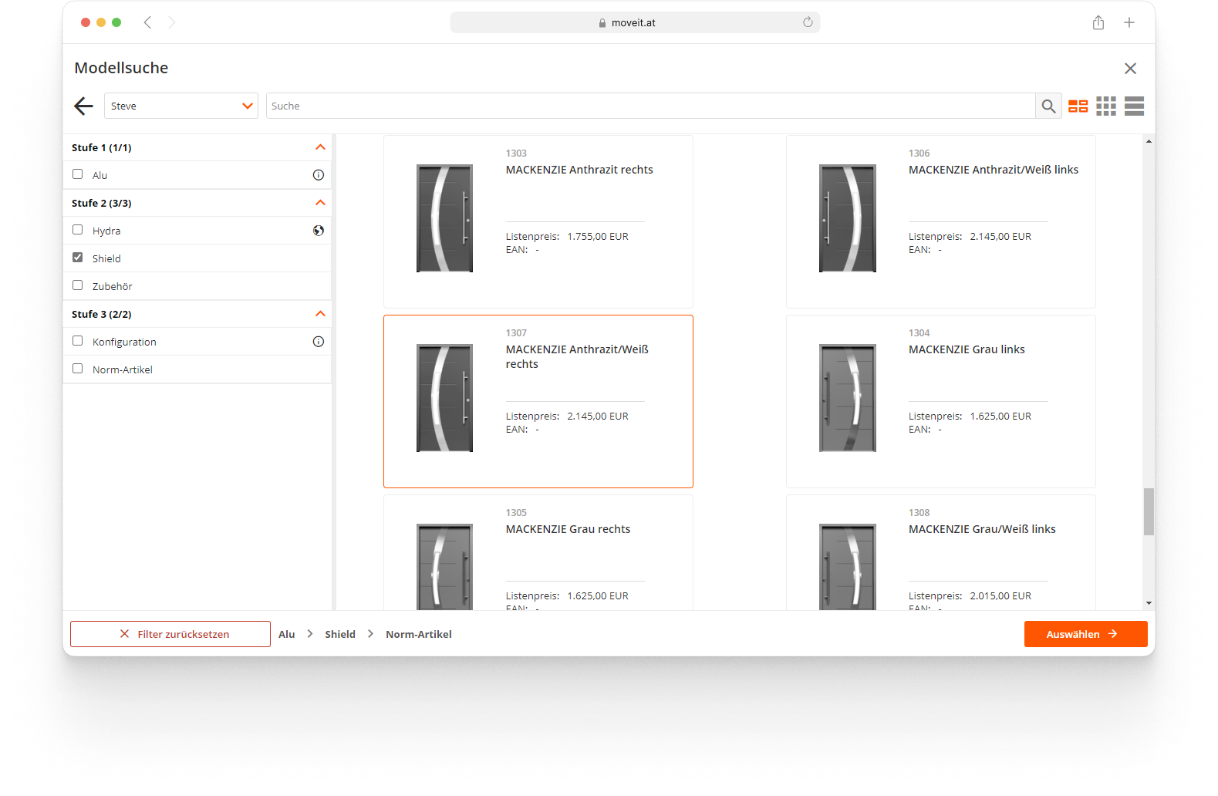Screen dimensions: 1218x796
Task: Select the 1308 Grau/Weiß links door image
Action: [848, 567]
